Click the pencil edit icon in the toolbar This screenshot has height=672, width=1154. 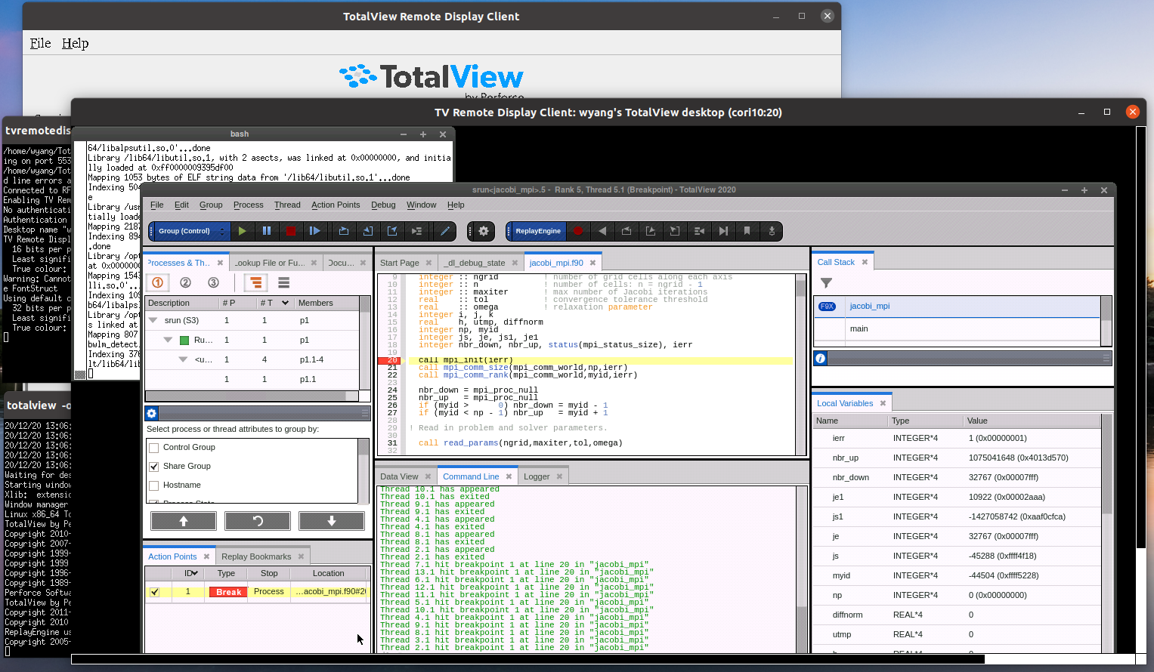point(445,231)
